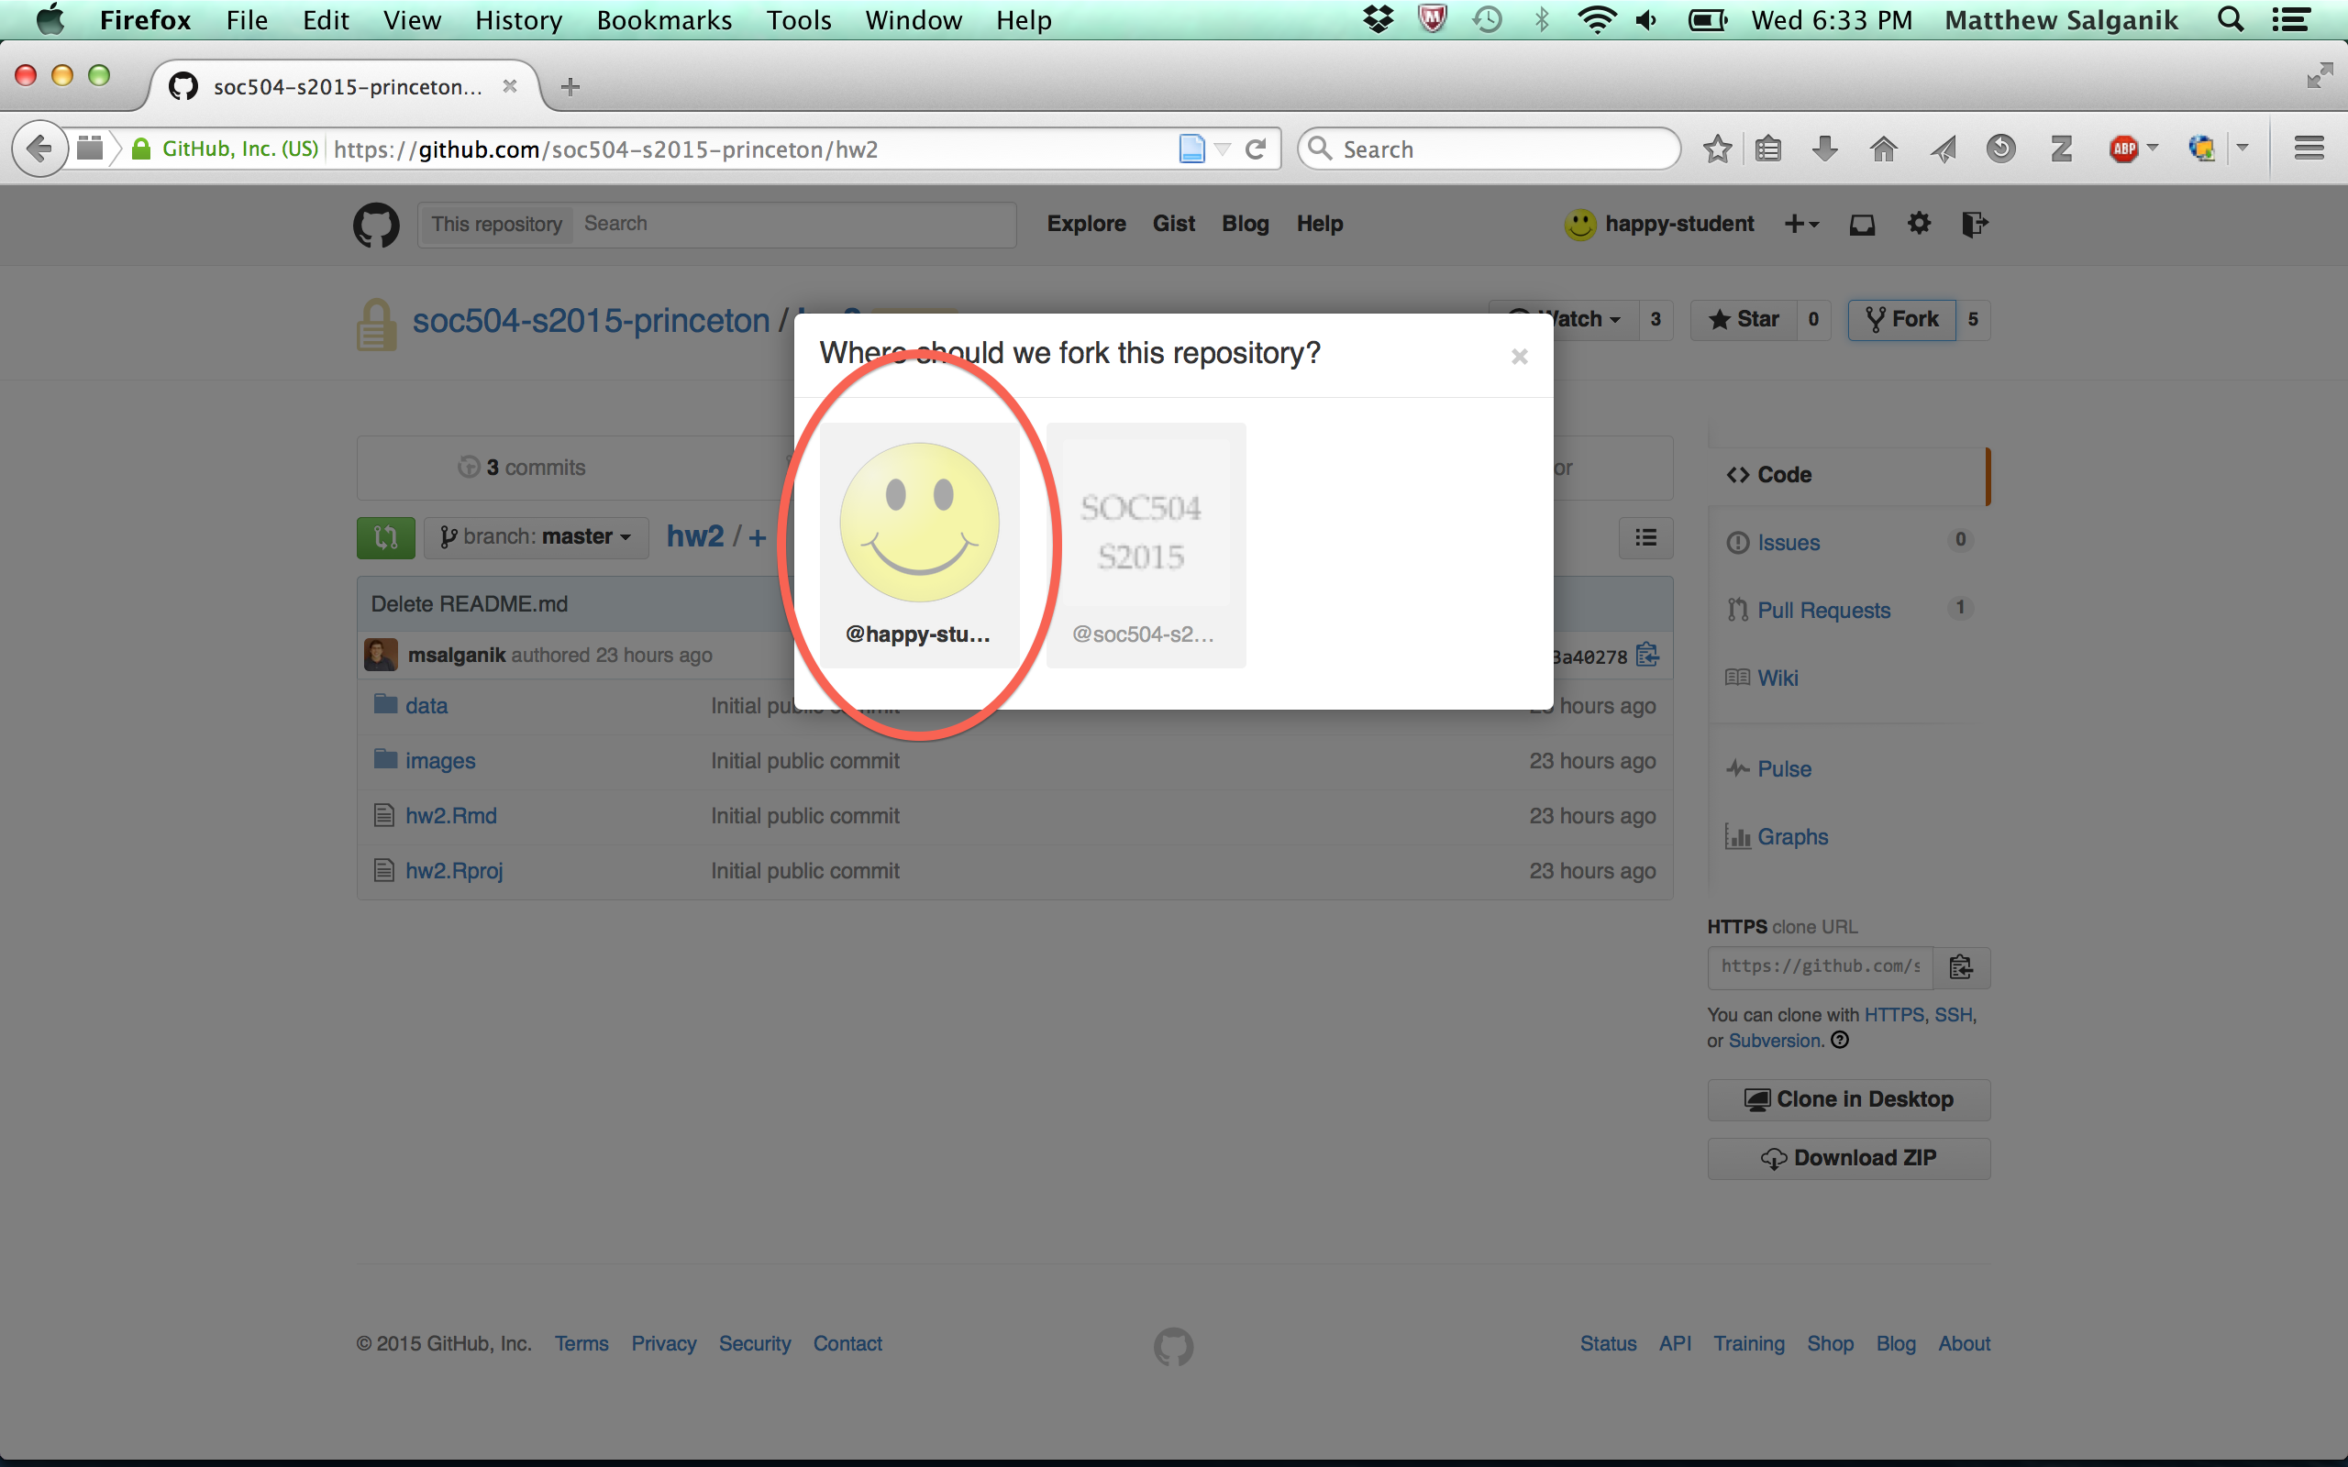The image size is (2348, 1467).
Task: Bookmark page with Firefox star icon
Action: 1716,149
